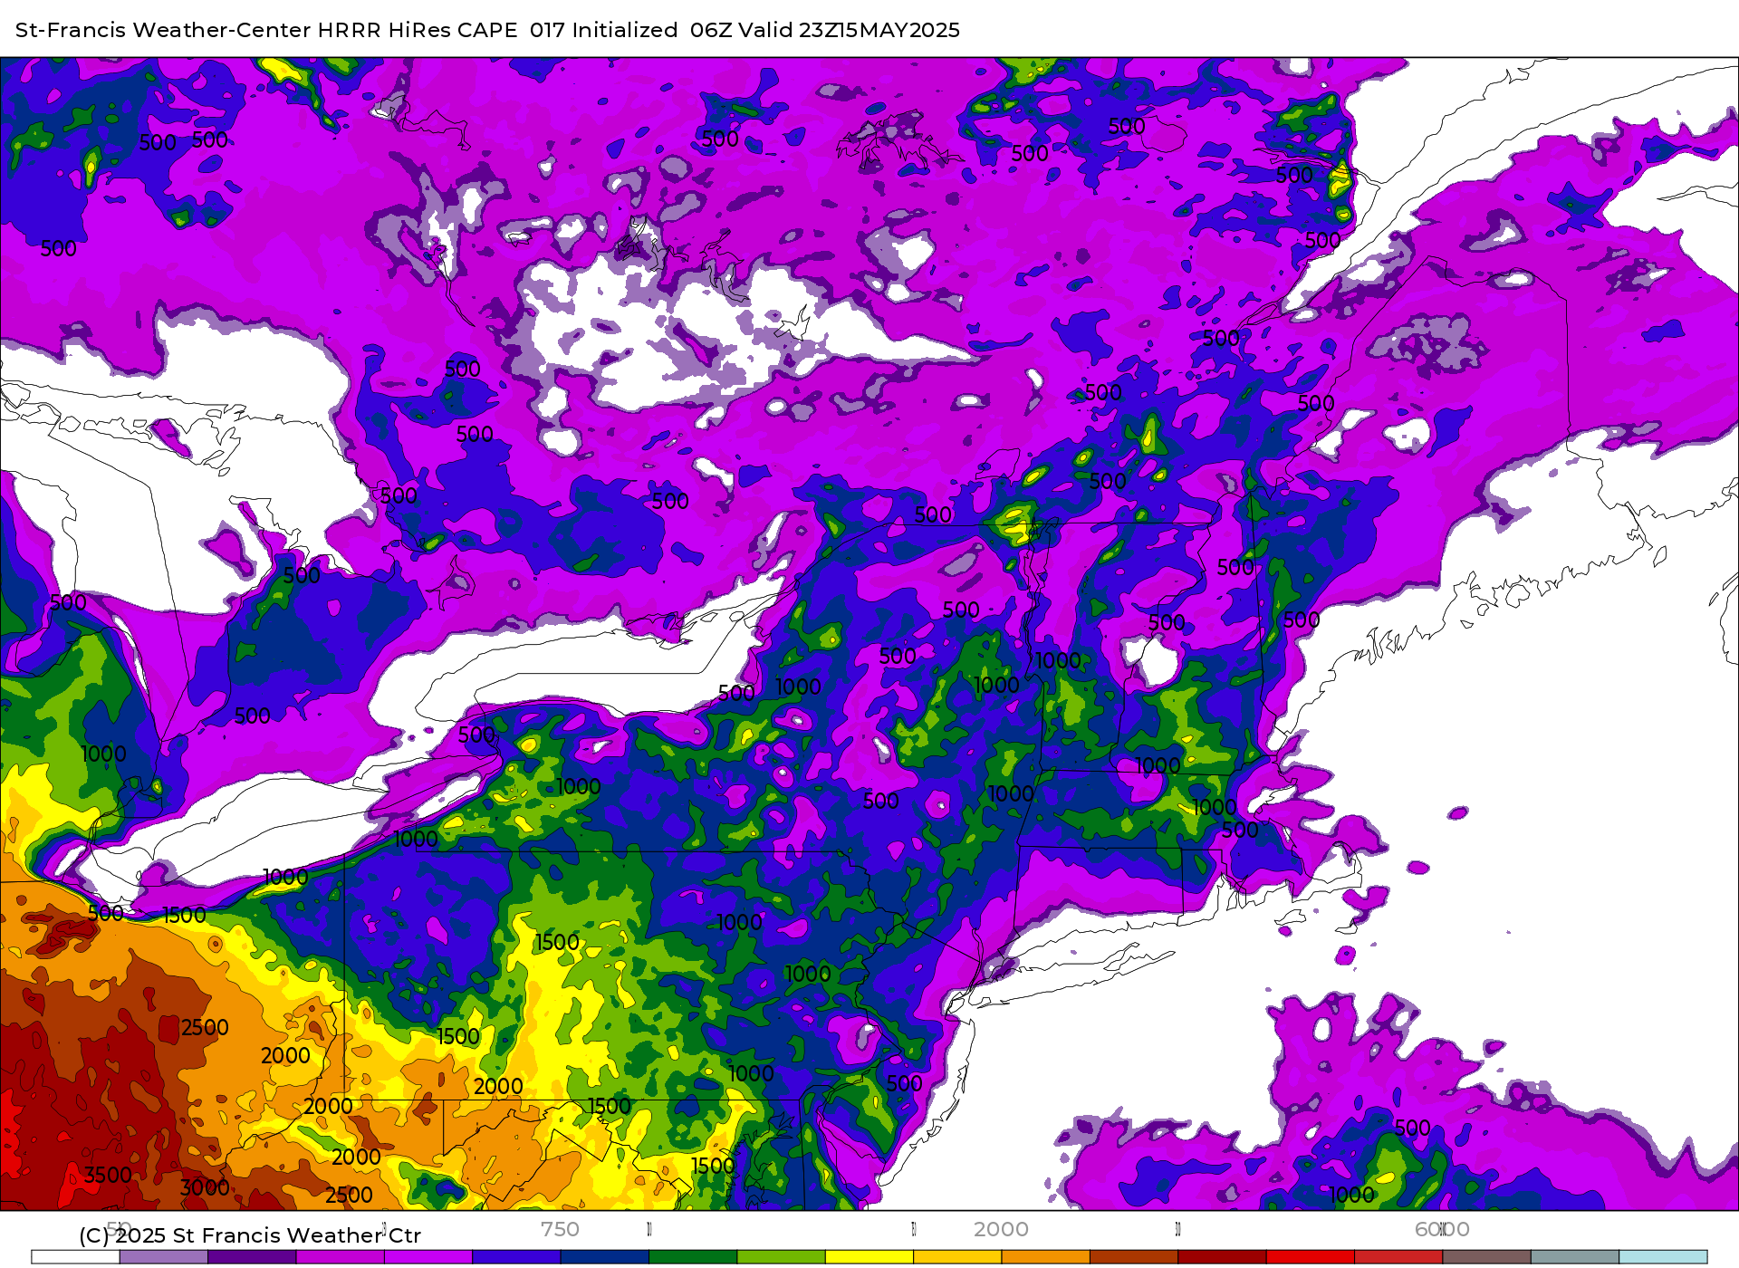Click the 'Valid 23Z15MAY2025' text in the title
The height and width of the screenshot is (1268, 1739).
click(x=850, y=30)
